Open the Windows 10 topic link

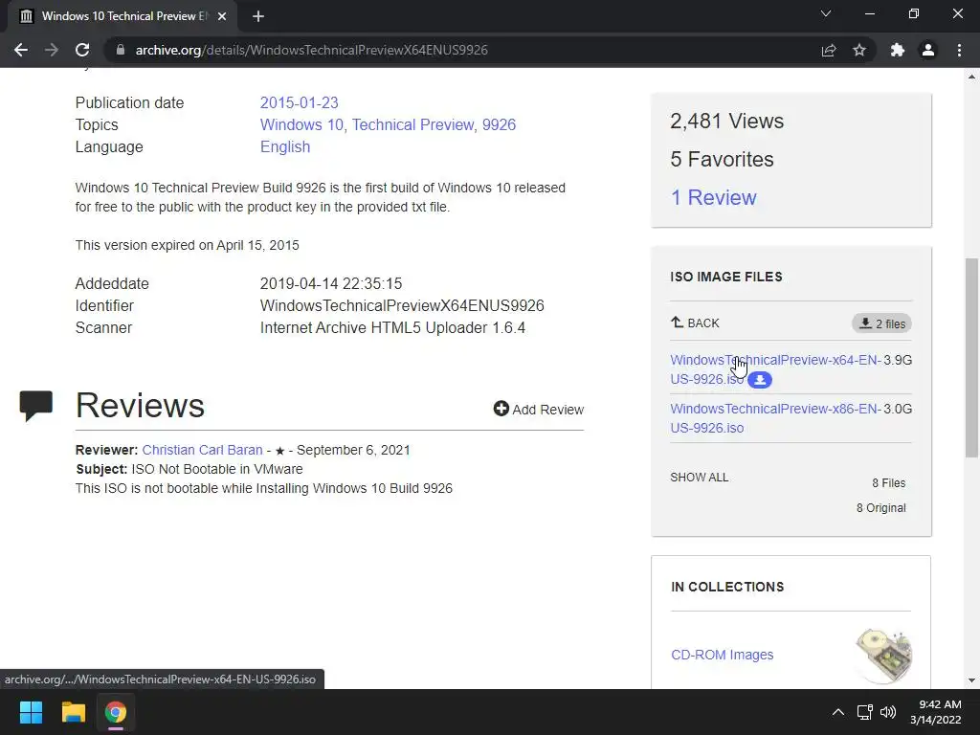(301, 125)
